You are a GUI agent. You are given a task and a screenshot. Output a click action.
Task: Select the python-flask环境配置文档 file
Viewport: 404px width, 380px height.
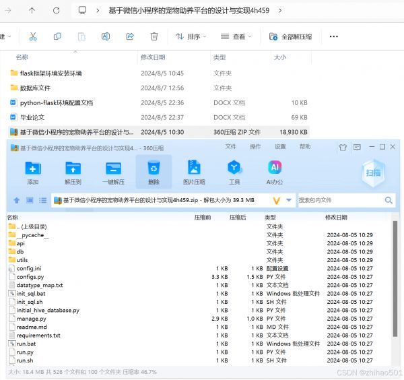coord(57,103)
